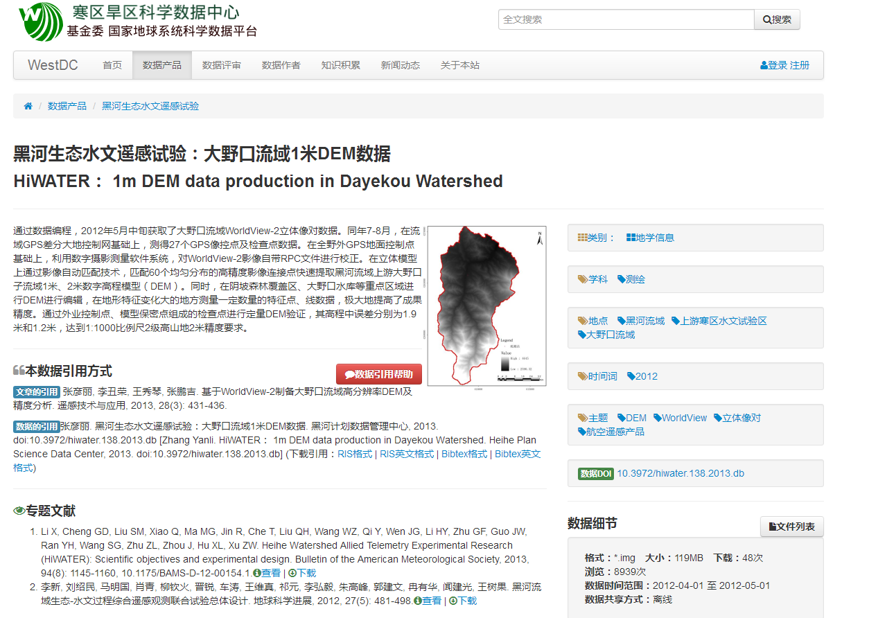Click the 搜索 search button
Viewport: 887px width, 618px height.
coord(777,19)
